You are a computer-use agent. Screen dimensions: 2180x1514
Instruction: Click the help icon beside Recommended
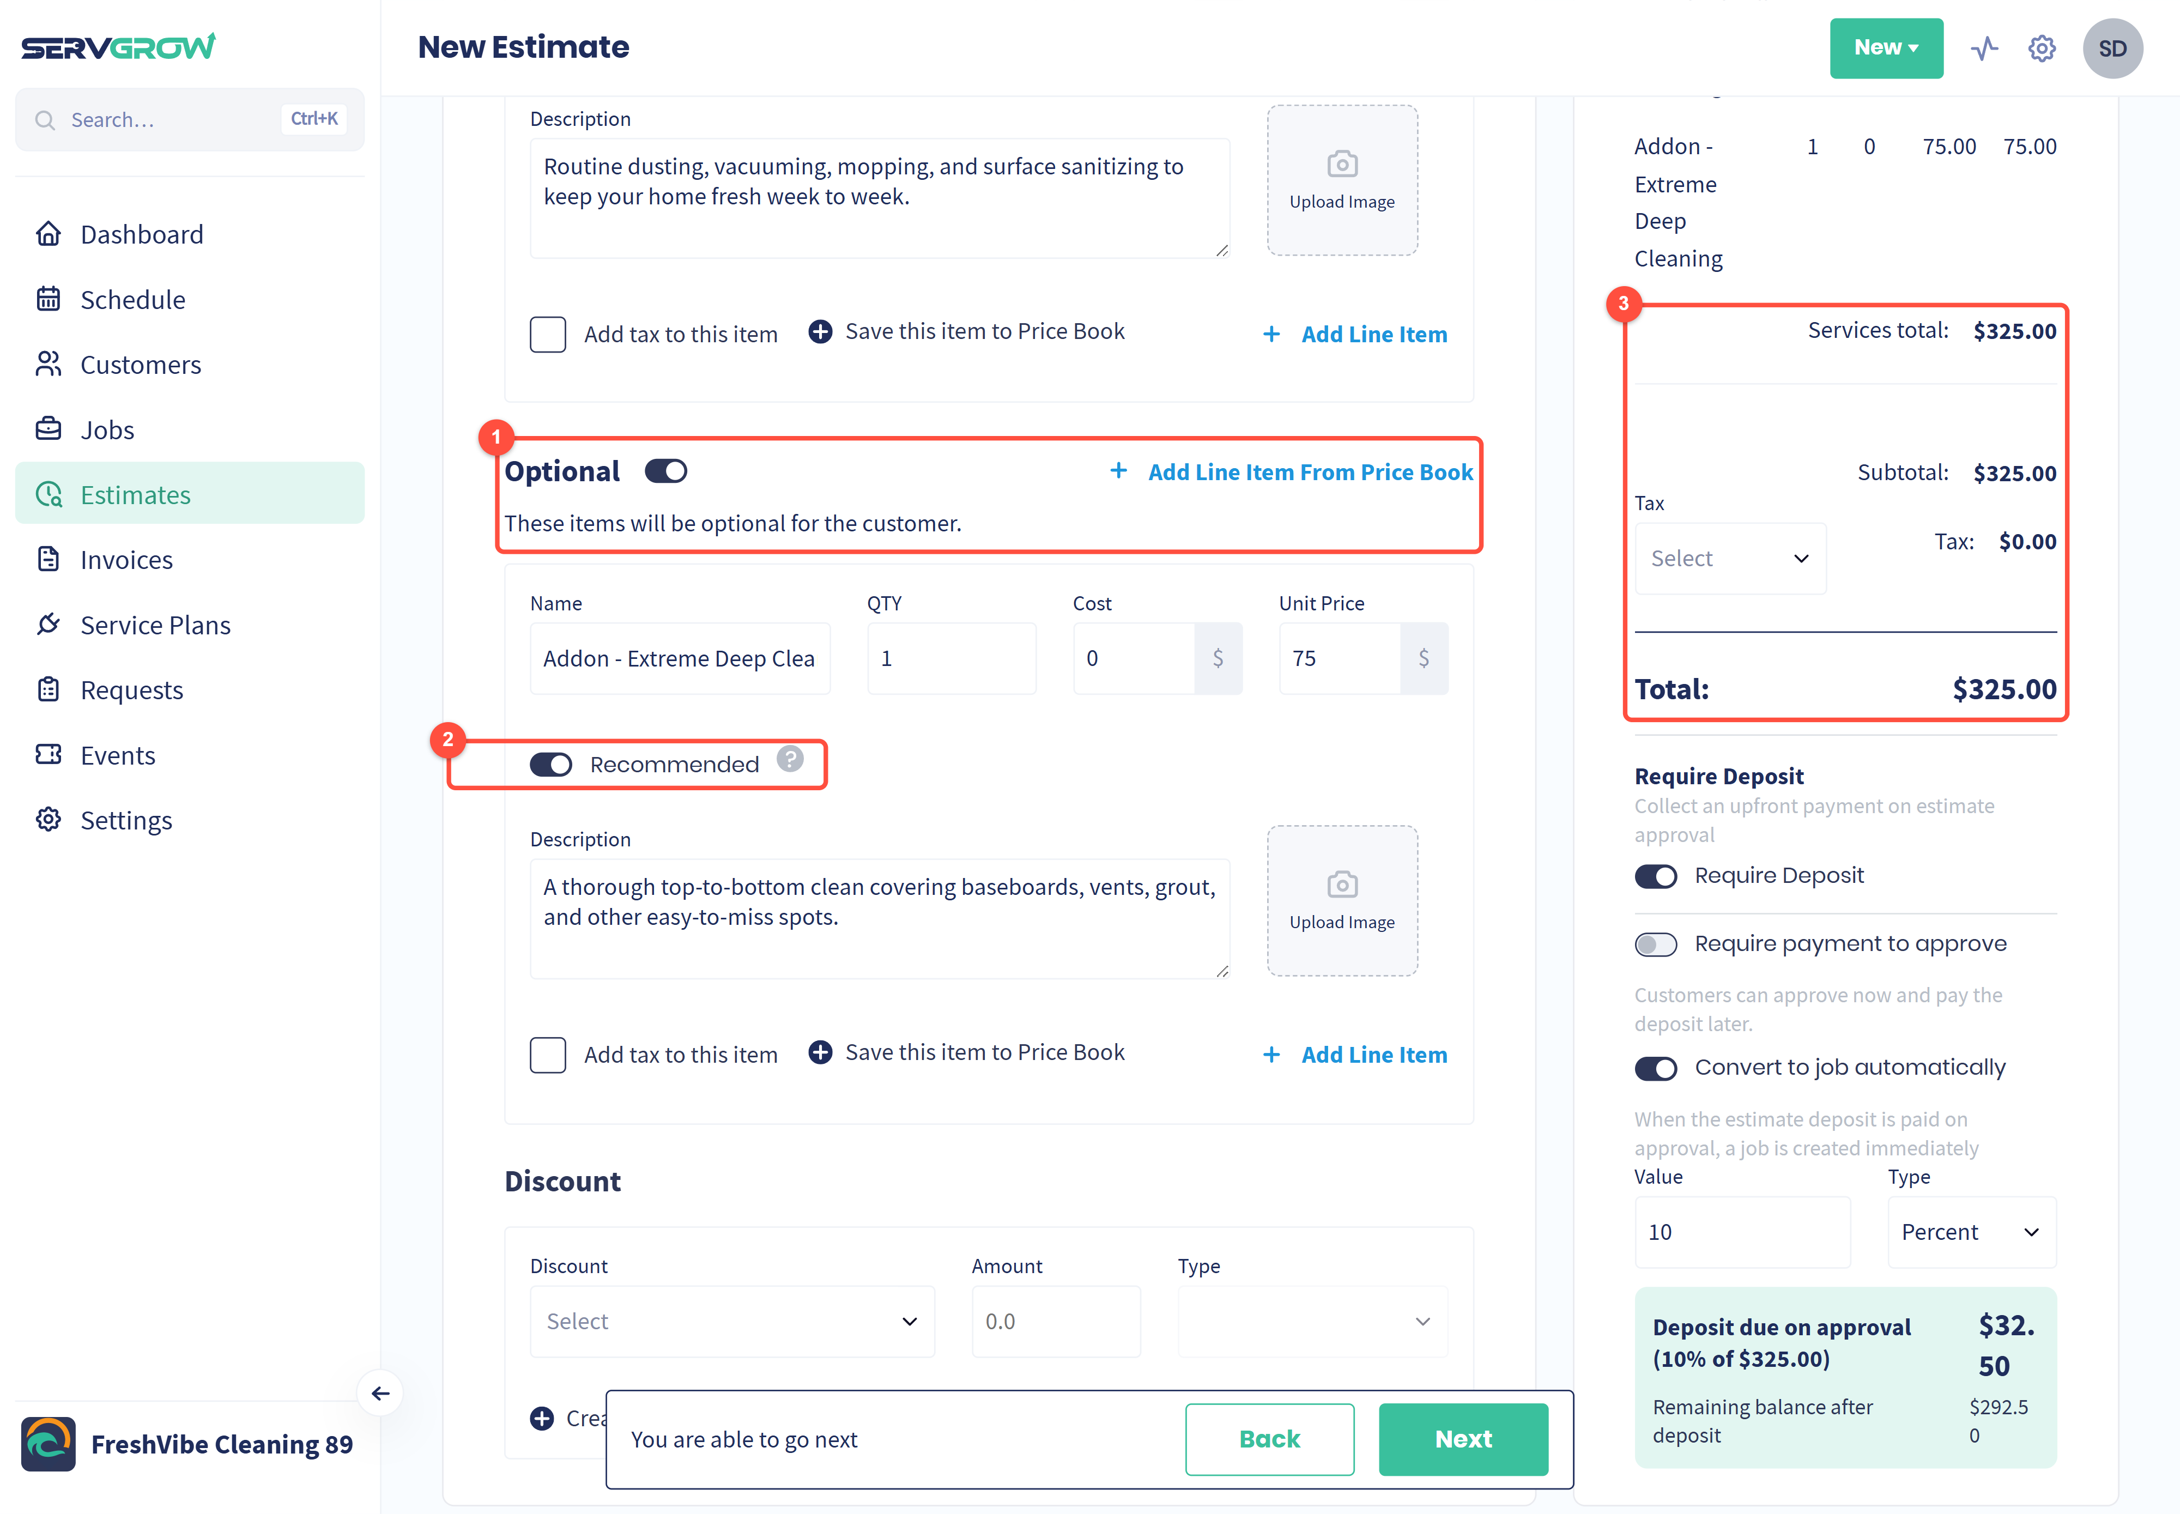(x=789, y=760)
